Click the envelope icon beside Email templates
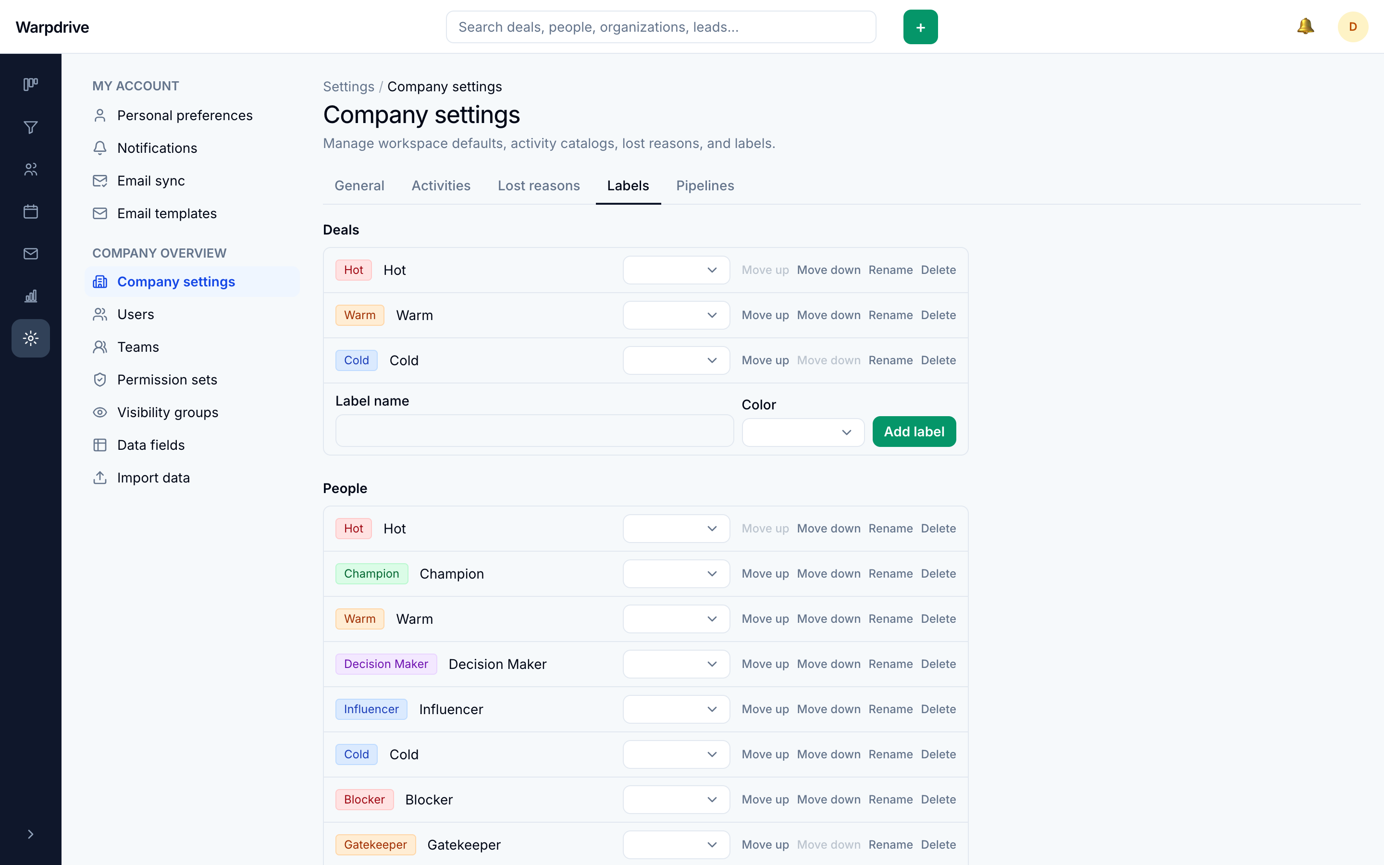This screenshot has width=1384, height=865. click(x=100, y=213)
